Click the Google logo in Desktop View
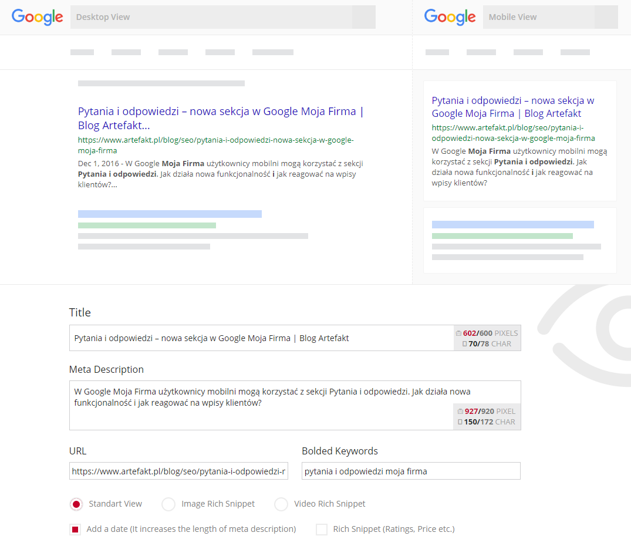This screenshot has height=546, width=631. (x=38, y=17)
